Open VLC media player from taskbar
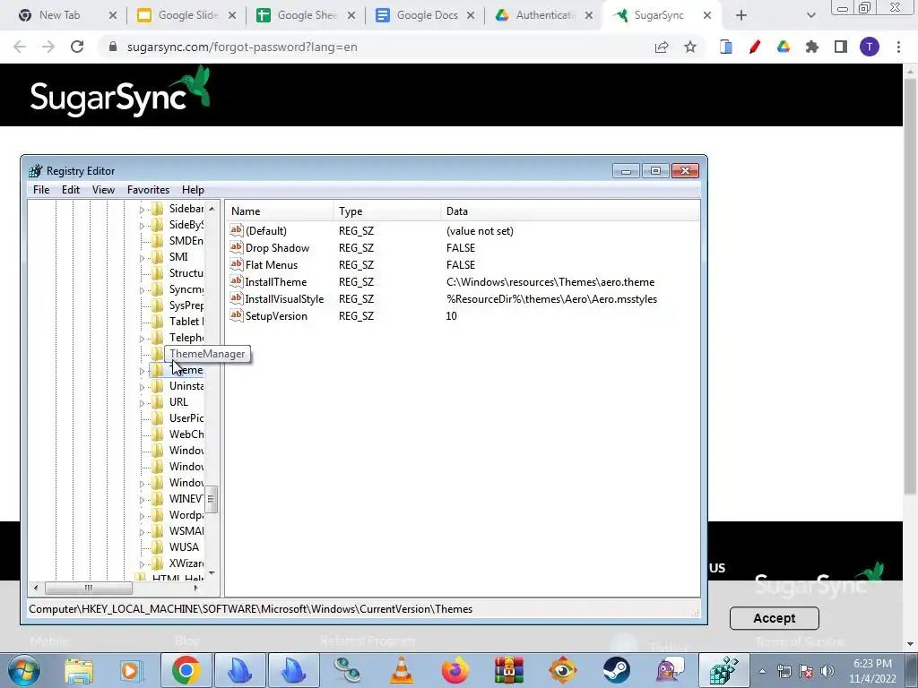Viewport: 918px width, 688px height. 402,670
